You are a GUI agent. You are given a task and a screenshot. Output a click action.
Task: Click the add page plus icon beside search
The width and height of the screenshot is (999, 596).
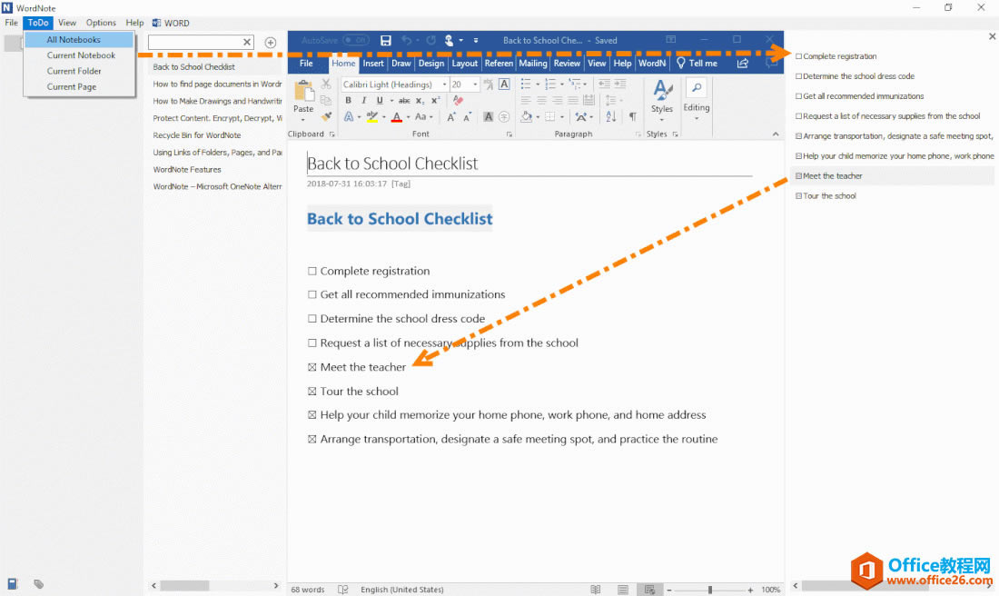pyautogui.click(x=270, y=43)
